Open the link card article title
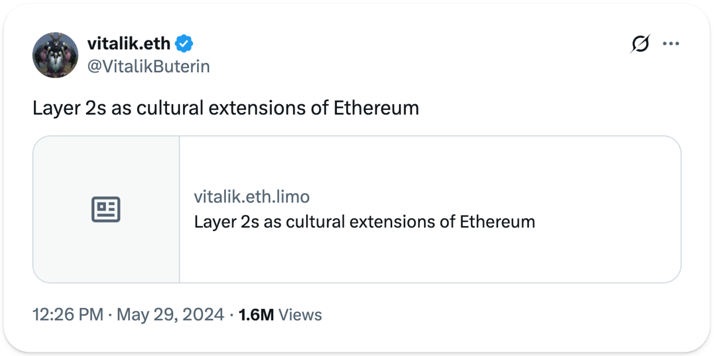The image size is (714, 356). (x=364, y=222)
